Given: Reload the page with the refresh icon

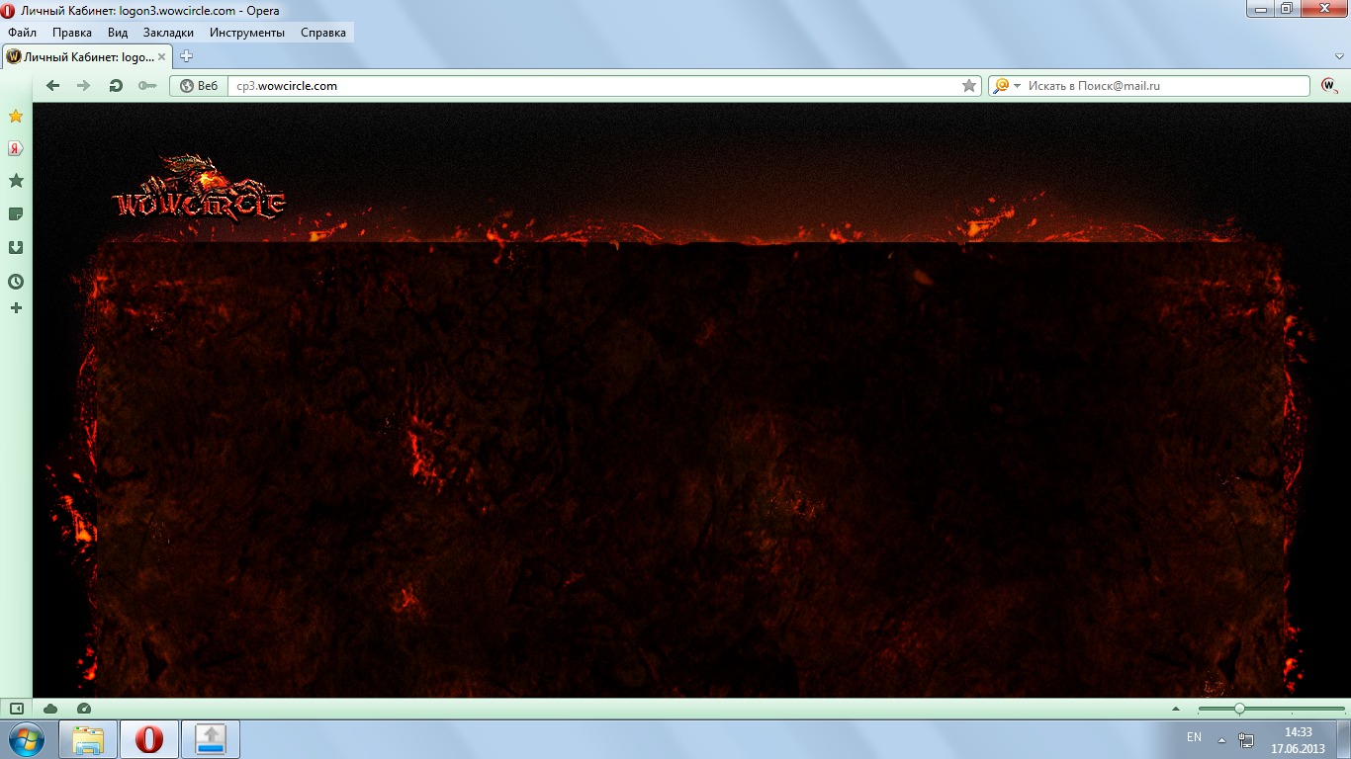Looking at the screenshot, I should point(116,86).
